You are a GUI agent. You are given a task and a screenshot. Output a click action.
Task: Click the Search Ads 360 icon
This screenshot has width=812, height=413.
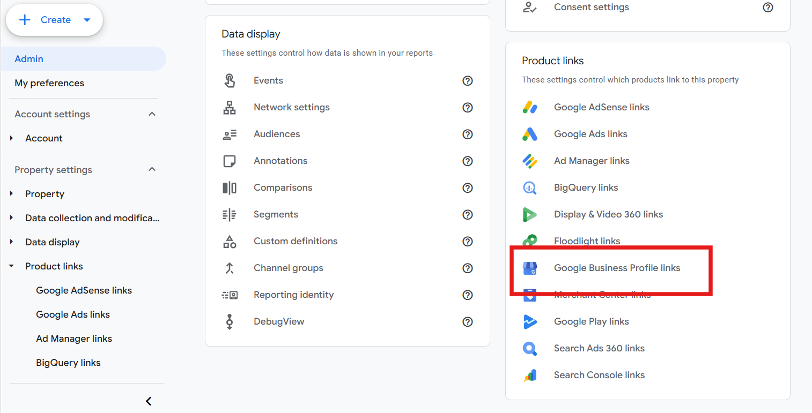[x=530, y=348]
